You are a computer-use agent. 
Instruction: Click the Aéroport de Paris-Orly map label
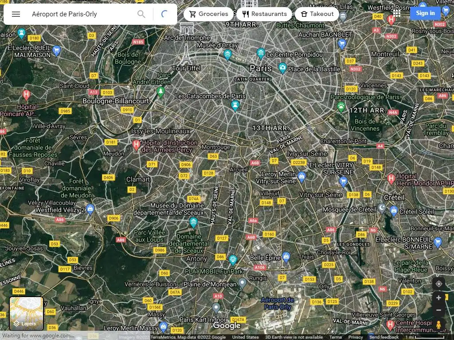pos(278,303)
